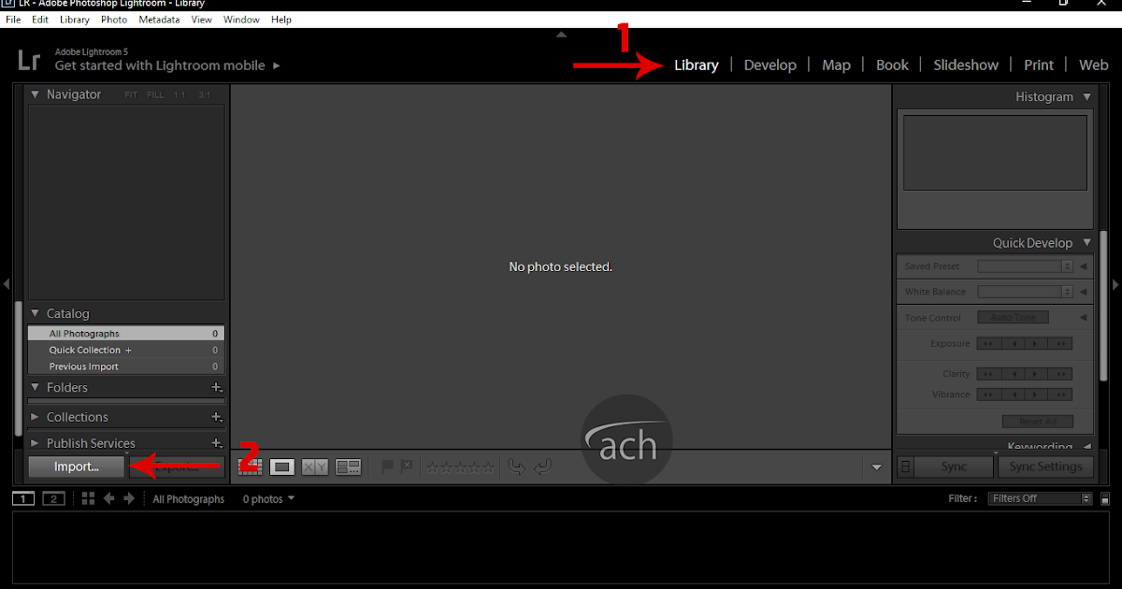This screenshot has width=1122, height=589.
Task: Open the Metadata menu
Action: 159,19
